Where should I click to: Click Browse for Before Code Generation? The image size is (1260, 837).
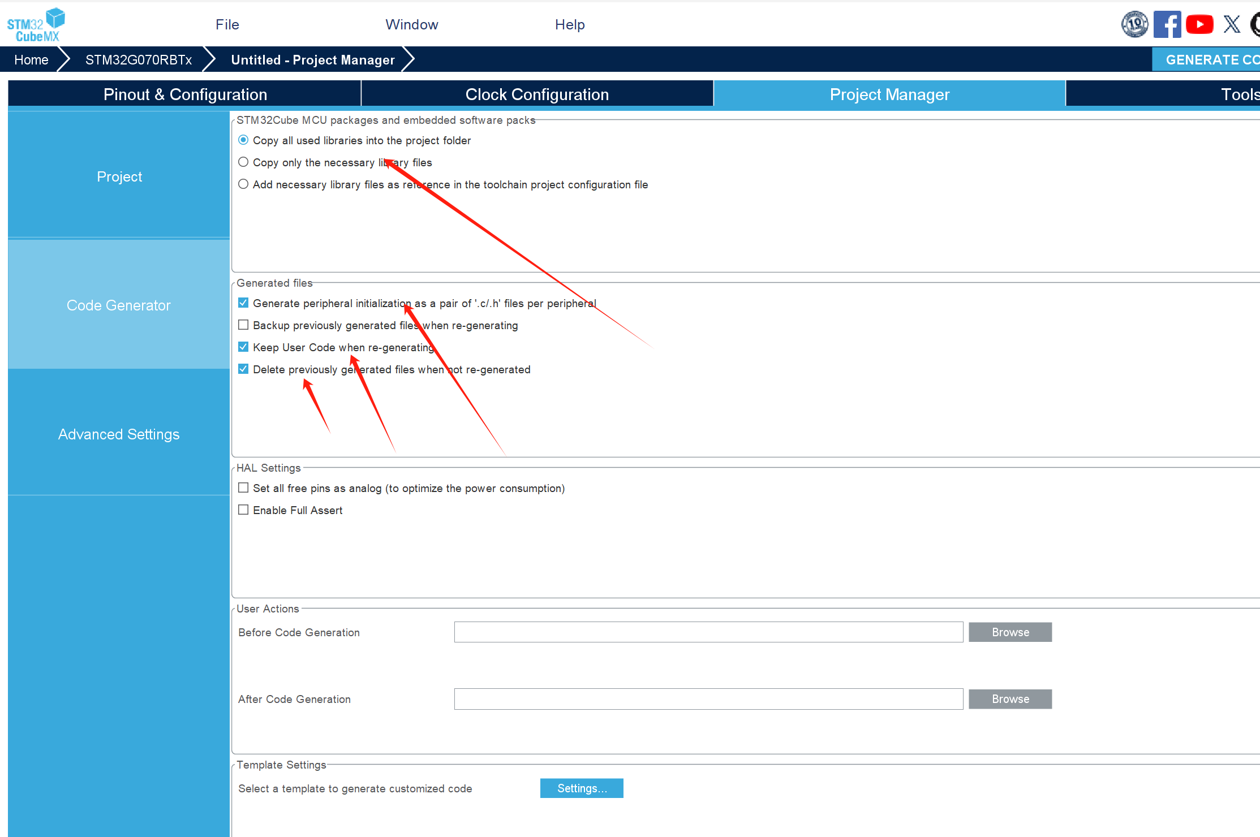click(1010, 632)
